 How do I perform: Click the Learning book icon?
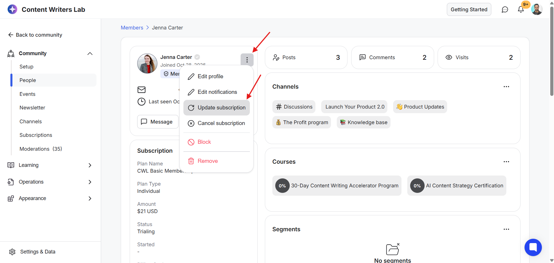(11, 165)
